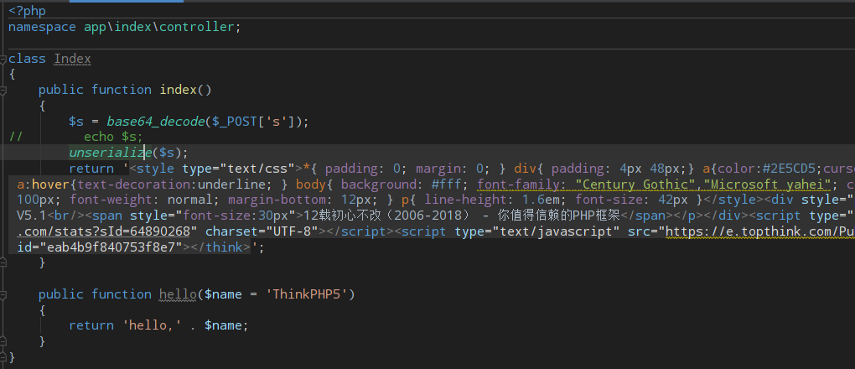The height and width of the screenshot is (369, 855).
Task: Place cursor on the <?php opening tag
Action: pos(28,11)
